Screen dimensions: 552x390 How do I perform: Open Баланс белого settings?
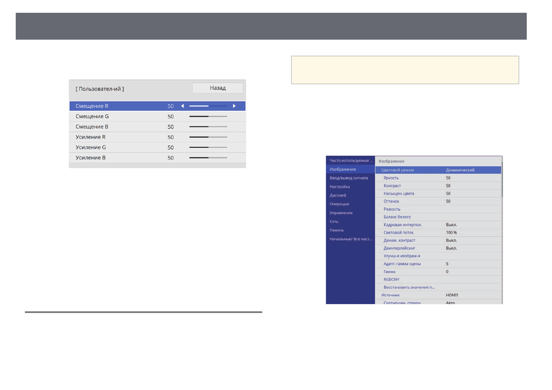click(x=438, y=217)
